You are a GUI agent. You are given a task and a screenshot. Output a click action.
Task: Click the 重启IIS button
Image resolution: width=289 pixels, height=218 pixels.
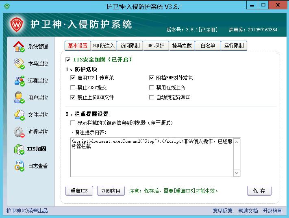(79, 191)
